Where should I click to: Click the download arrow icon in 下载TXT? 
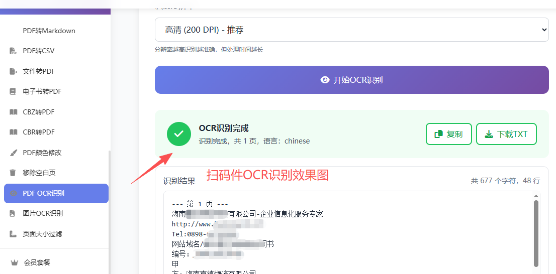pyautogui.click(x=489, y=134)
